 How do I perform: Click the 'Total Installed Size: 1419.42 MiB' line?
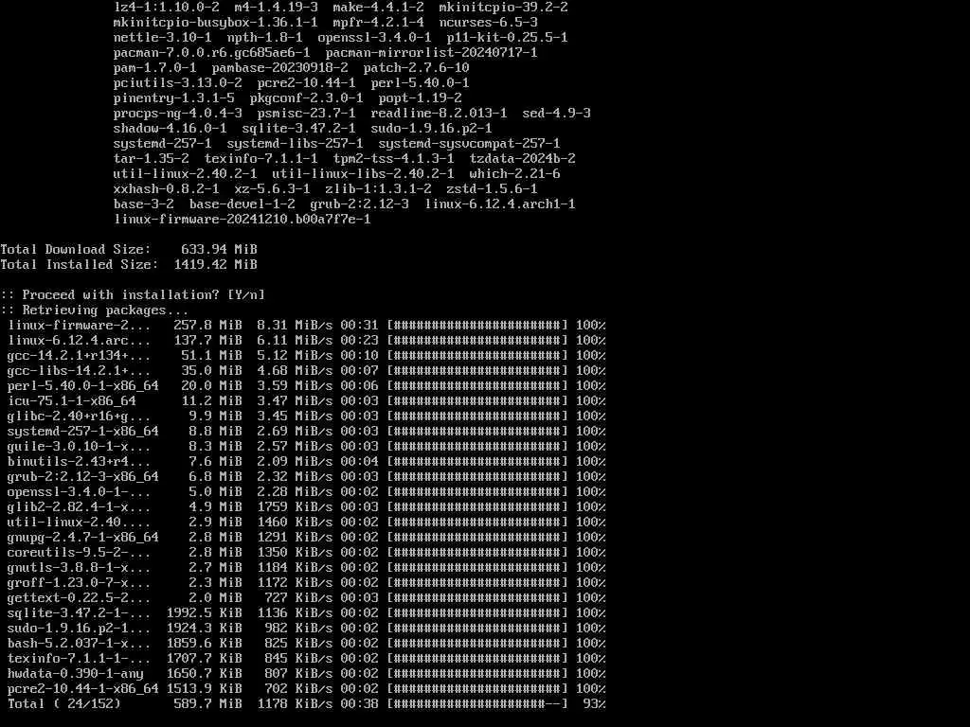point(129,265)
